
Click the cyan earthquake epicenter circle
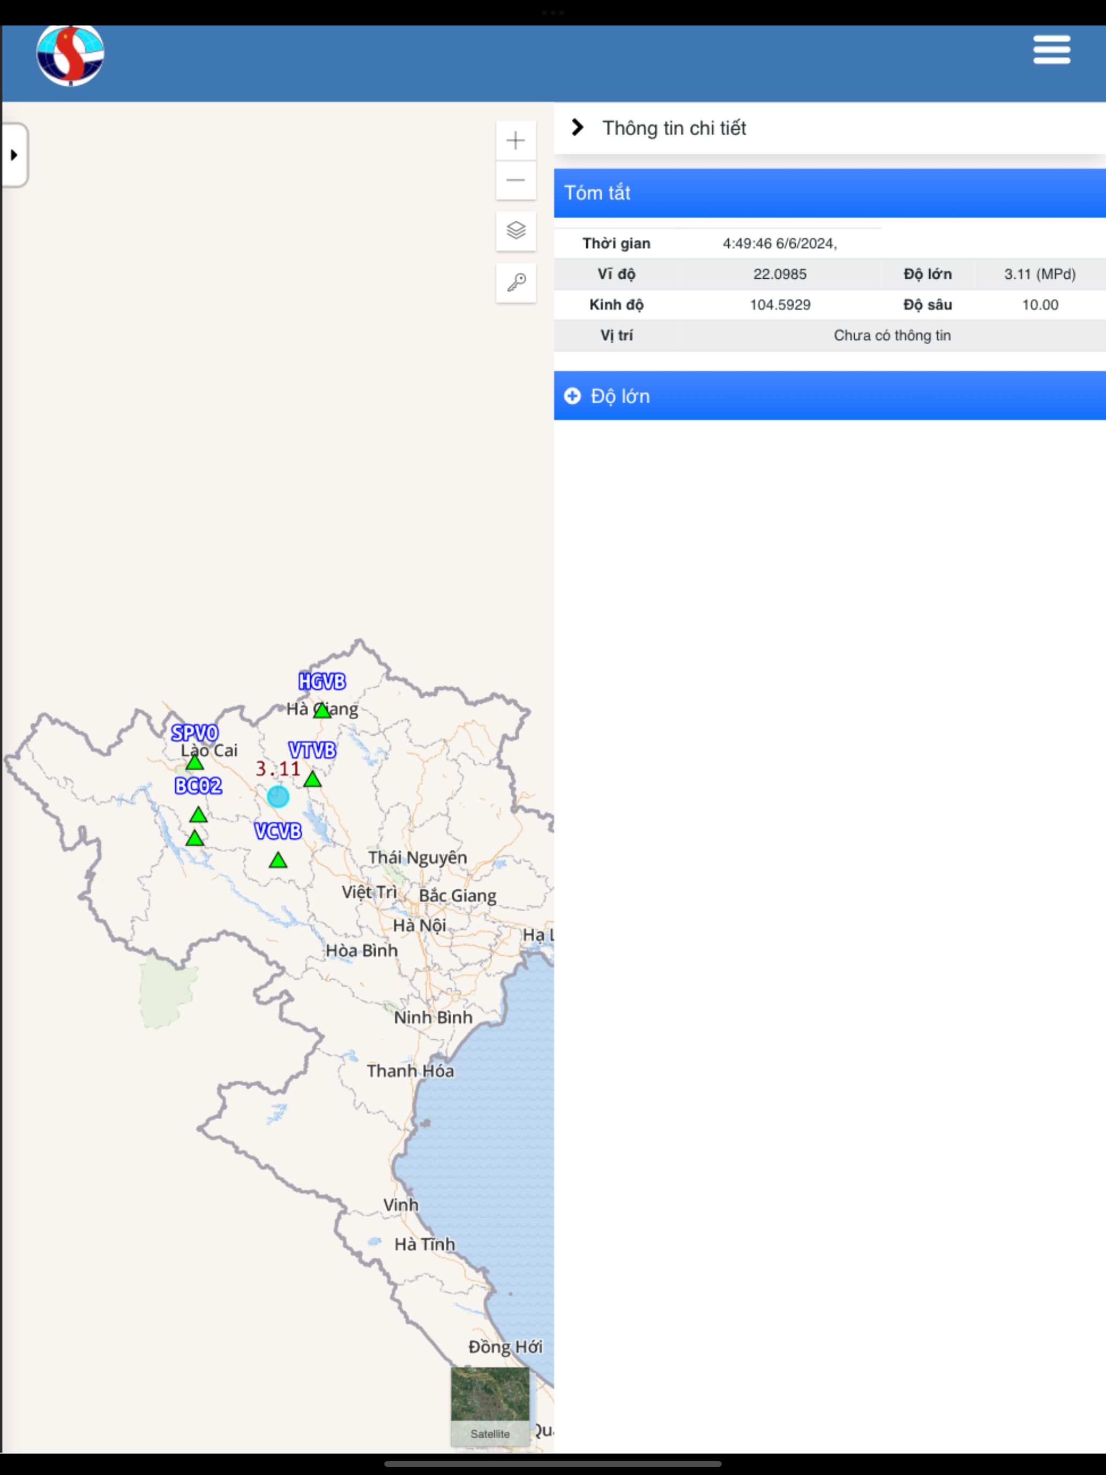(x=278, y=796)
